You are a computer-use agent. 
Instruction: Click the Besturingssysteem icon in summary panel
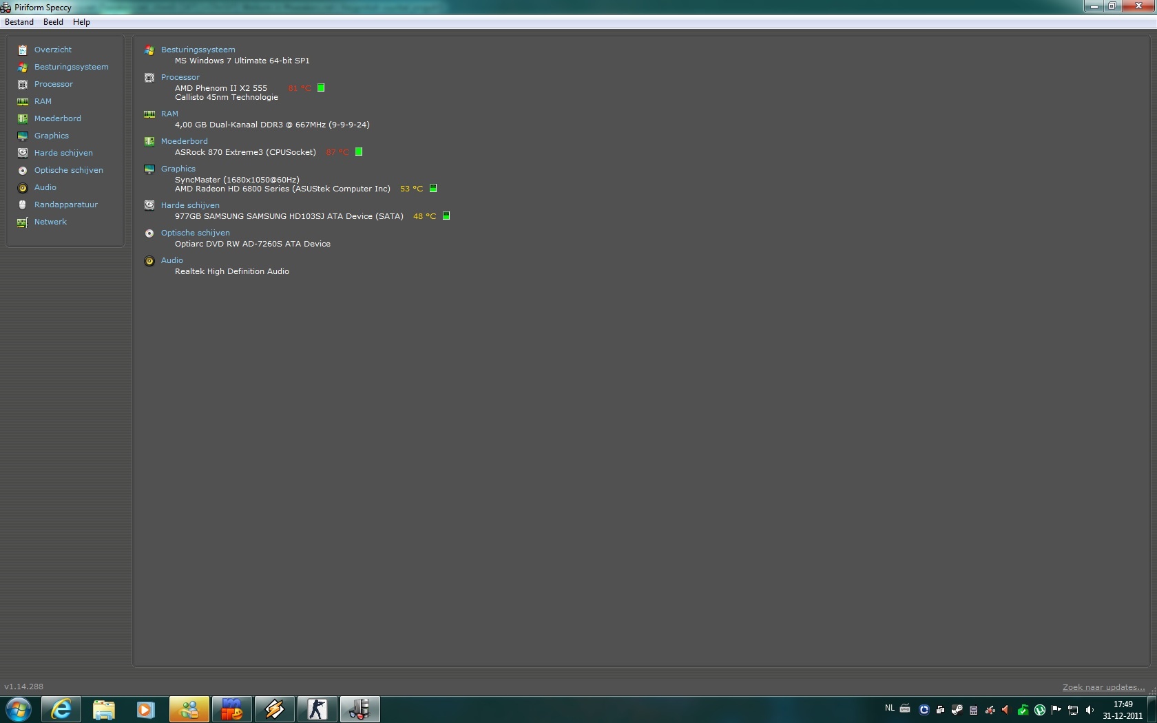149,50
